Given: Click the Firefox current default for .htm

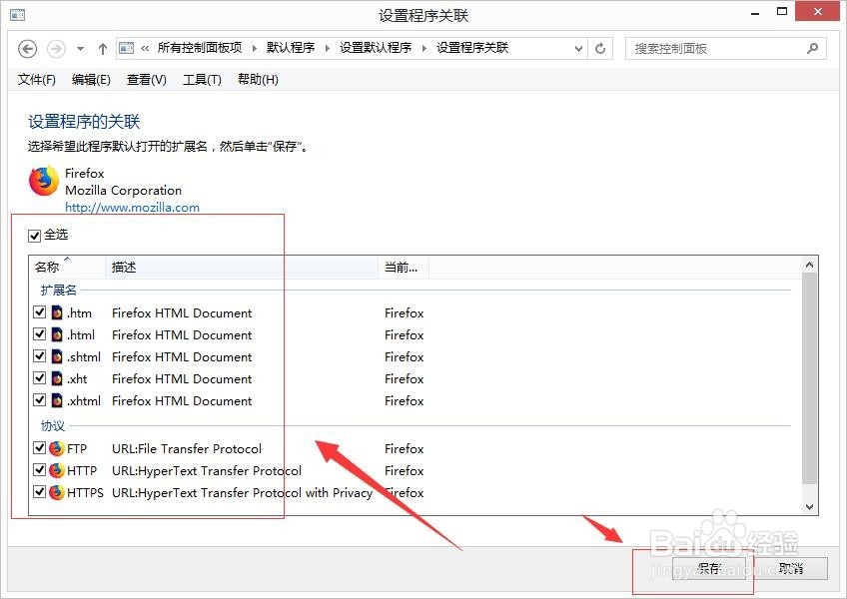Looking at the screenshot, I should click(x=405, y=313).
